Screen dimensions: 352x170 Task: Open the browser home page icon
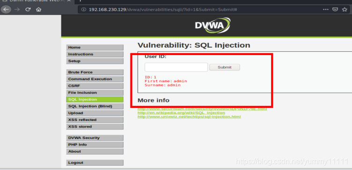(38, 9)
